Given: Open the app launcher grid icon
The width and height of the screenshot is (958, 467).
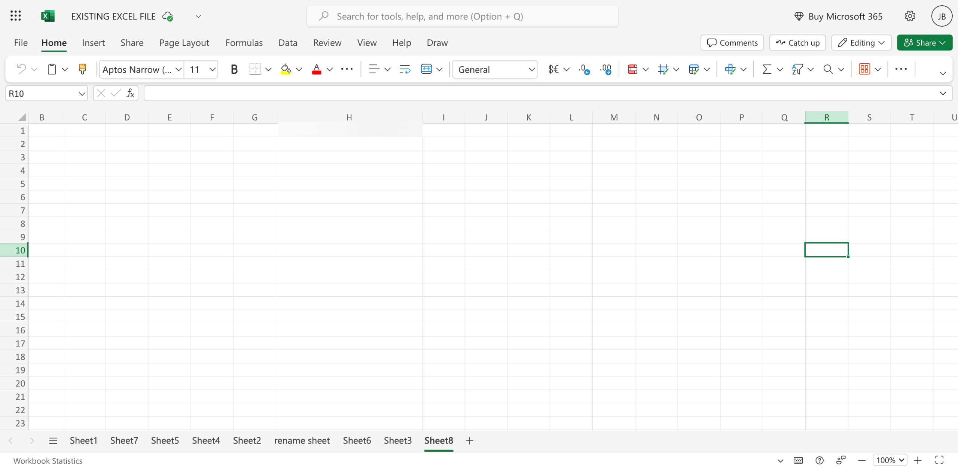Looking at the screenshot, I should coord(16,16).
